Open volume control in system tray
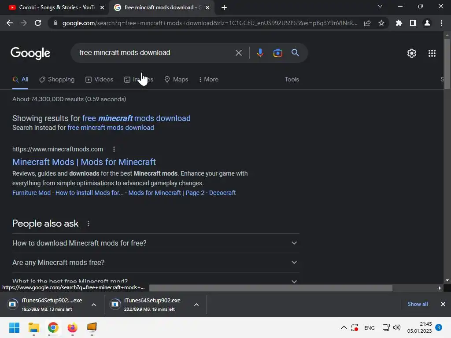This screenshot has width=451, height=338. point(397,327)
